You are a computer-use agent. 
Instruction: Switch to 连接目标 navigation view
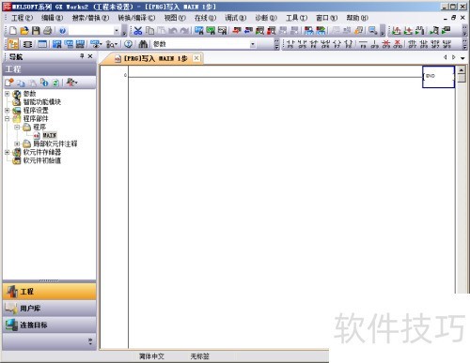49,325
